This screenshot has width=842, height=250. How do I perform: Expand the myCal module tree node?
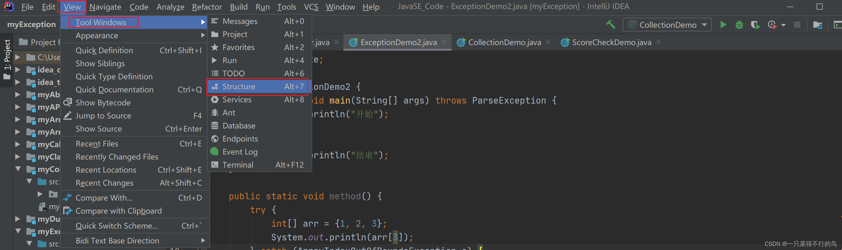(18, 144)
